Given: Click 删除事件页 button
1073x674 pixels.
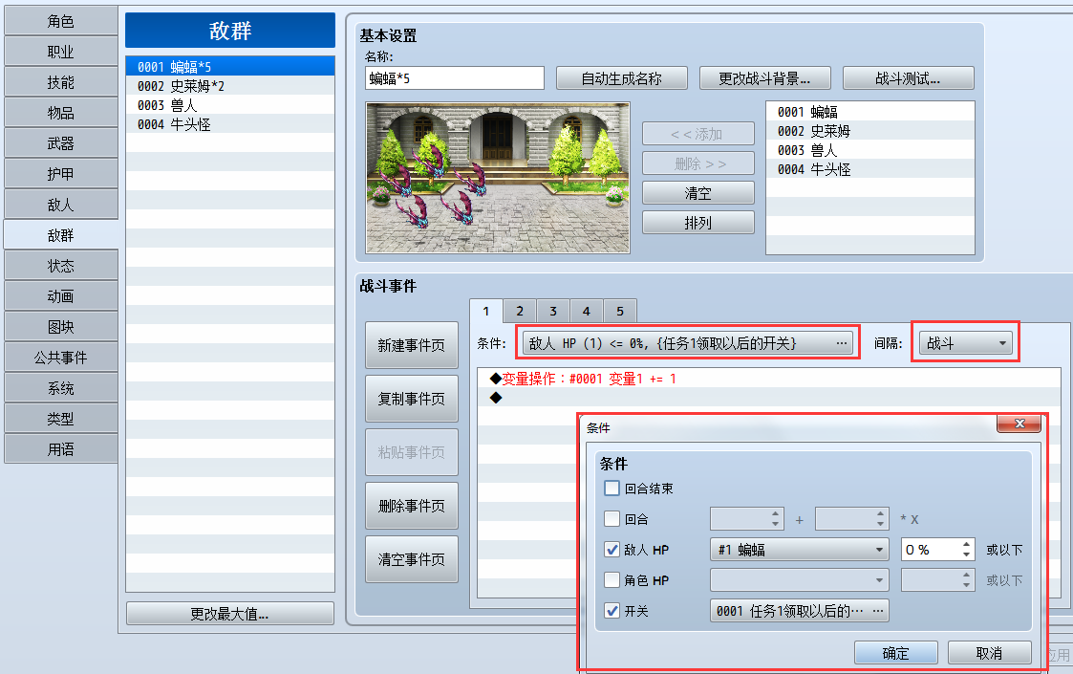Looking at the screenshot, I should click(x=411, y=506).
